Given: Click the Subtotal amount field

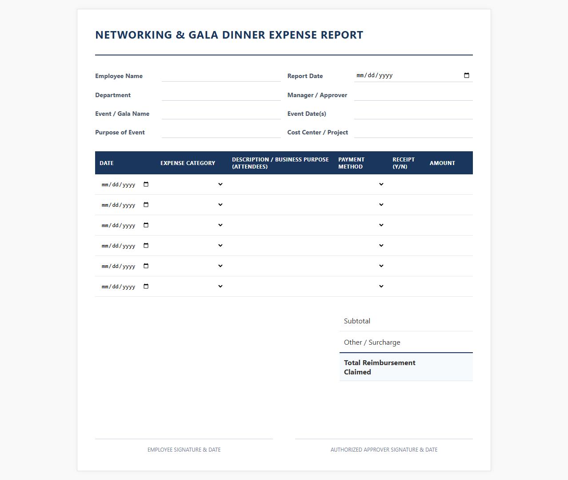Looking at the screenshot, I should pos(447,321).
